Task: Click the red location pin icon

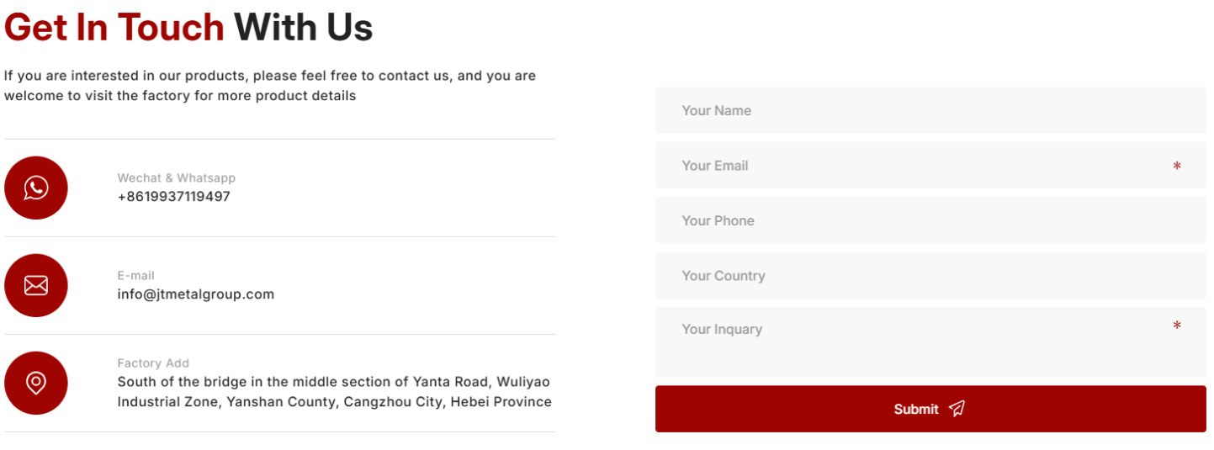Action: (36, 383)
